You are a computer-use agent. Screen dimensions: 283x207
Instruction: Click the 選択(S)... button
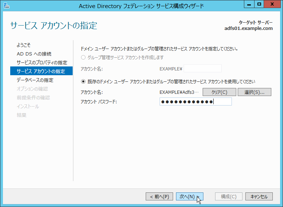click(x=254, y=92)
